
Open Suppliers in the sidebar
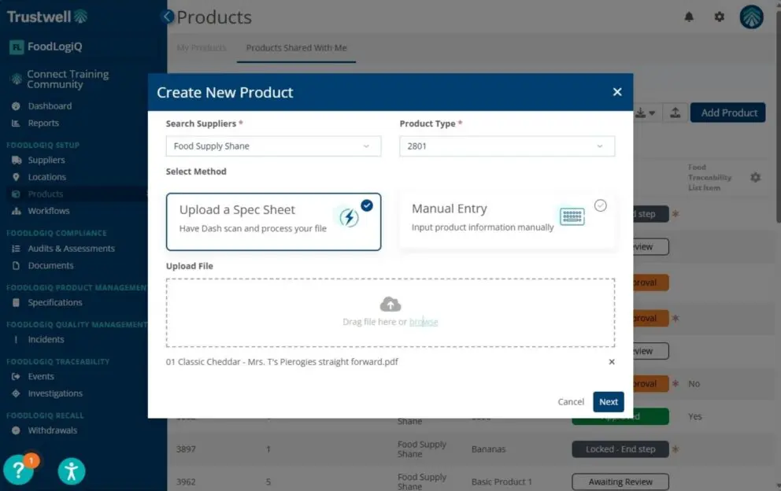point(46,160)
